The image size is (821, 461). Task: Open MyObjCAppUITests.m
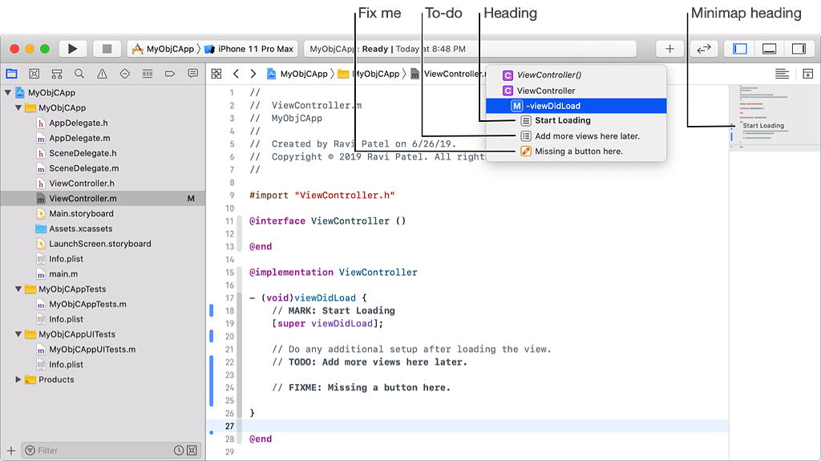click(x=92, y=350)
